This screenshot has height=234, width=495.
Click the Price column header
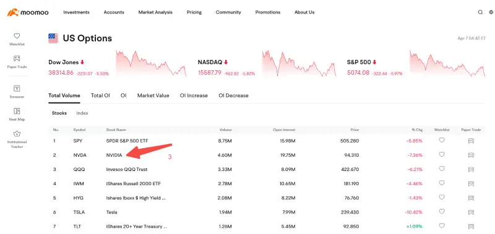click(x=355, y=130)
